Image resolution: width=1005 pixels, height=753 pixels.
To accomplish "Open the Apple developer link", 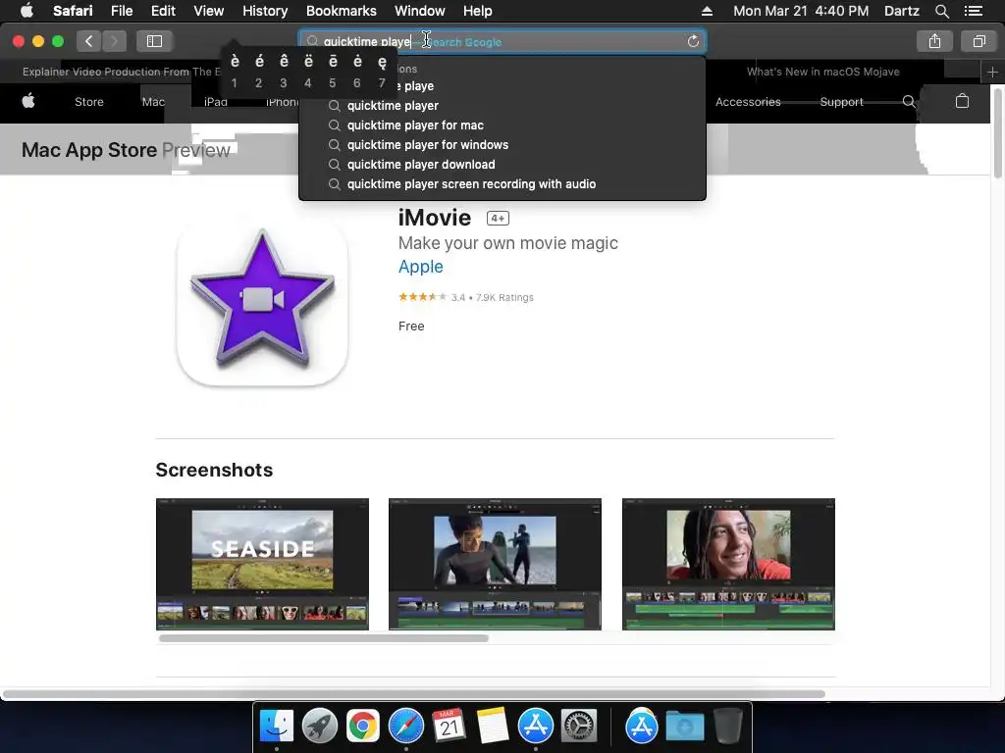I will pyautogui.click(x=420, y=267).
